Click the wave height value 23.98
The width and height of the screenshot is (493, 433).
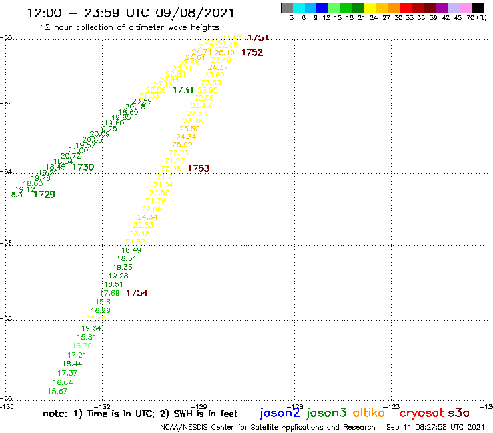171,169
